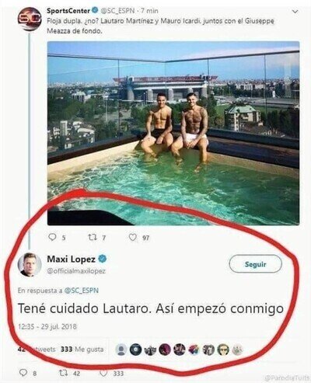Retweet the SportsCenter tweet
311x383 pixels.
pyautogui.click(x=93, y=237)
